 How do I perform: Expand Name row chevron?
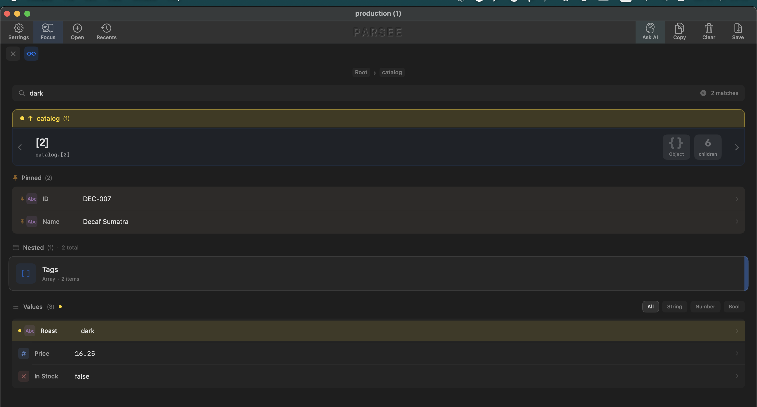coord(737,221)
